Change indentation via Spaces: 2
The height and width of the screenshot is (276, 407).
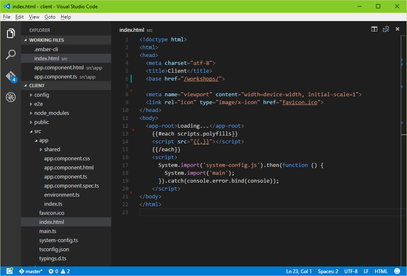(328, 271)
